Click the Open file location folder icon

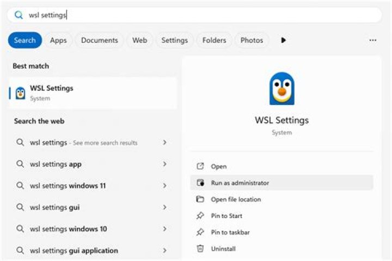(200, 199)
